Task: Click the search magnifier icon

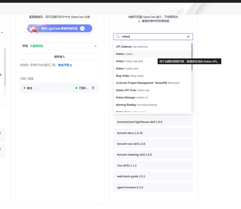Action: point(118,37)
